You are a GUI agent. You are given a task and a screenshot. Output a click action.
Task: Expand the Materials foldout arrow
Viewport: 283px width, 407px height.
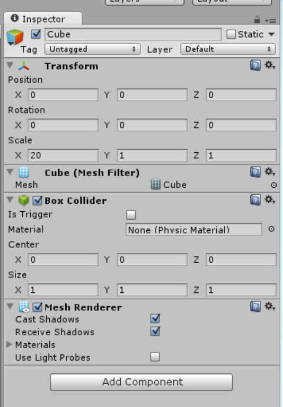click(x=10, y=344)
